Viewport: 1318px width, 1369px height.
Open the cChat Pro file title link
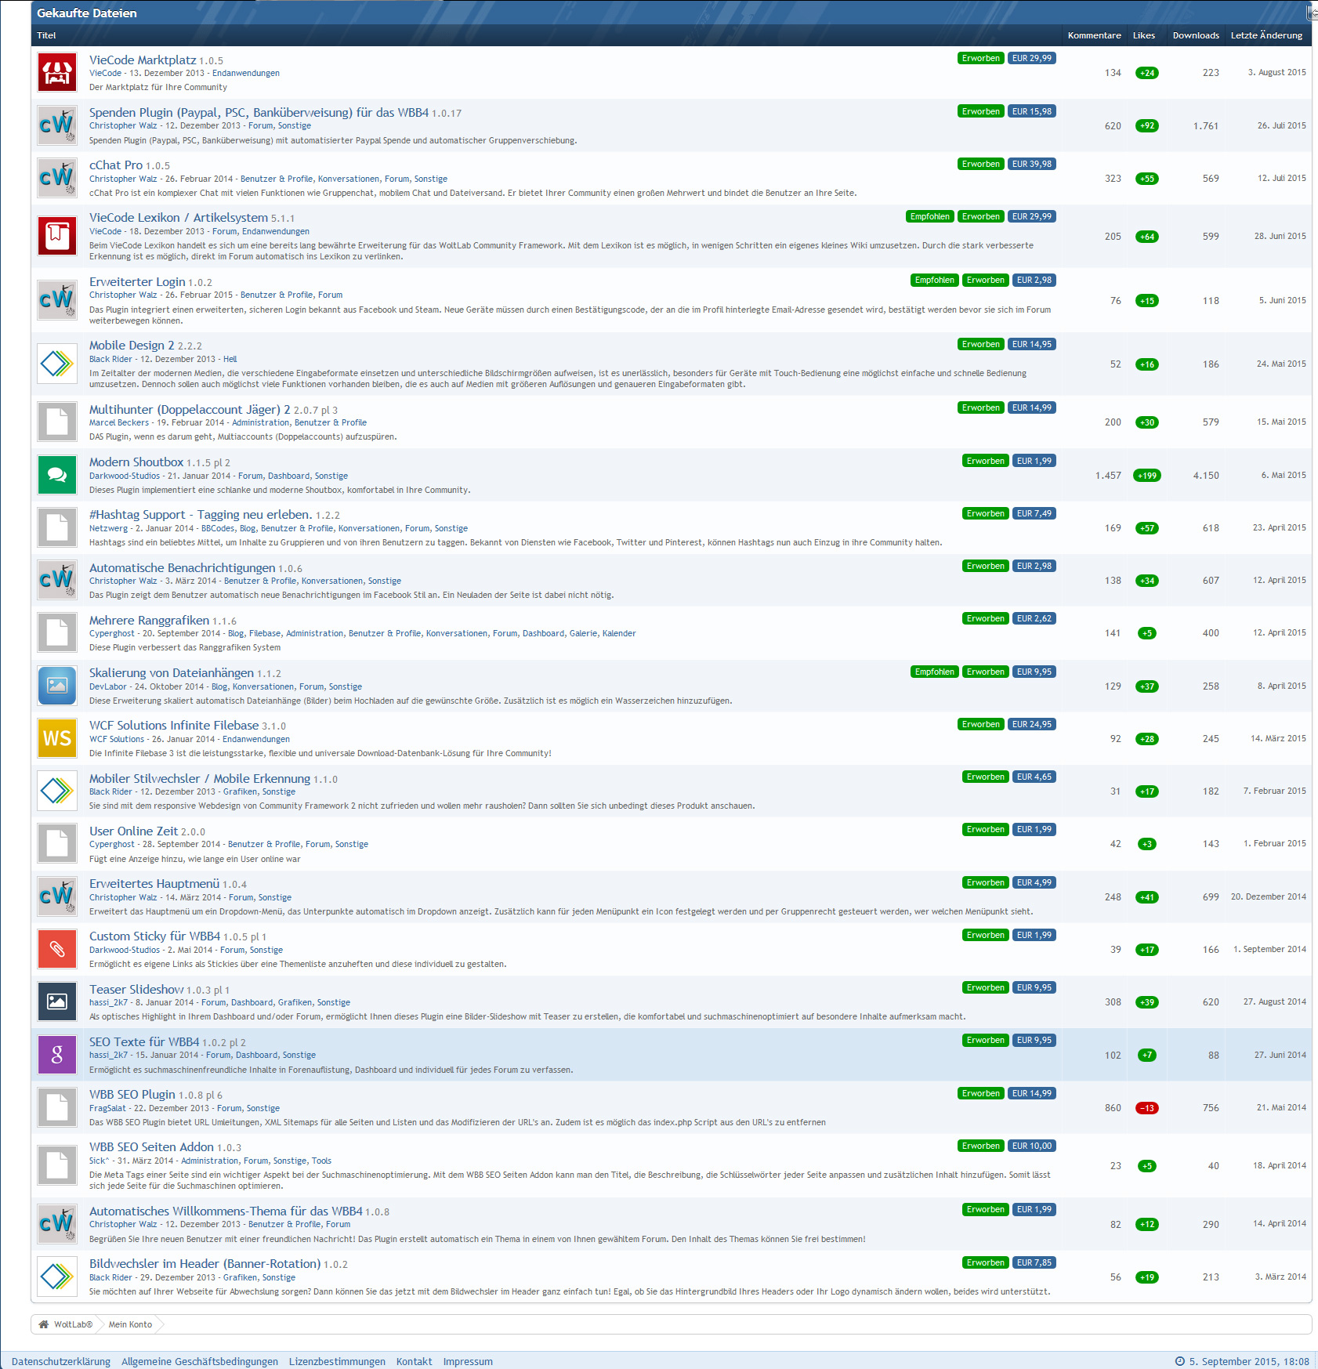(x=116, y=165)
